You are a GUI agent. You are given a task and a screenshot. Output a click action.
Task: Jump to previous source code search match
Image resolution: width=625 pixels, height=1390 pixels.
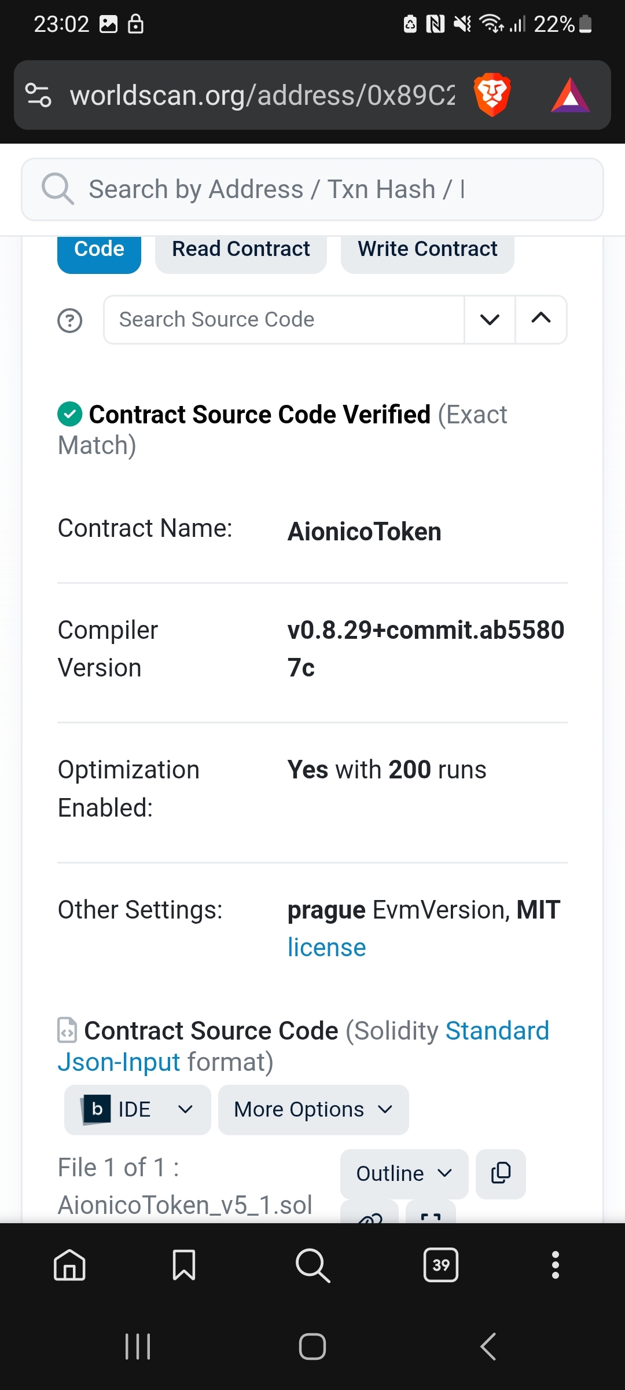[x=541, y=320]
